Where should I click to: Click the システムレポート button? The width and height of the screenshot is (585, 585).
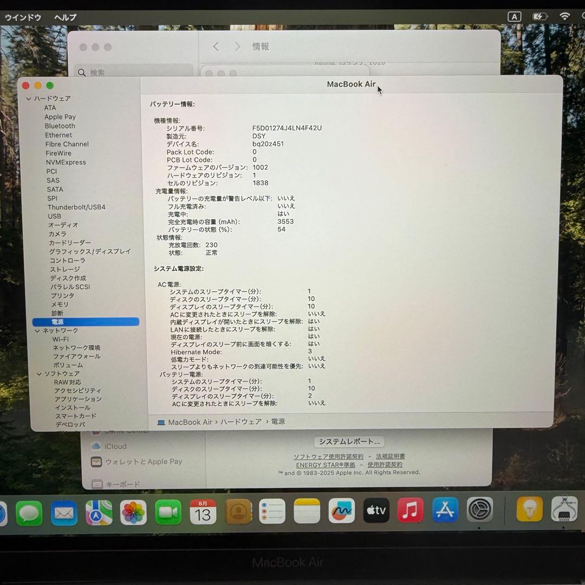click(349, 441)
